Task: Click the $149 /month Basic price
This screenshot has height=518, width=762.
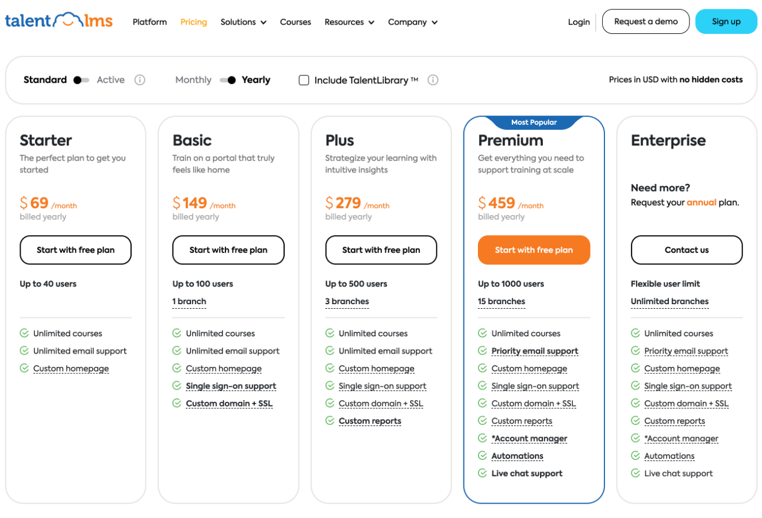Action: 204,203
